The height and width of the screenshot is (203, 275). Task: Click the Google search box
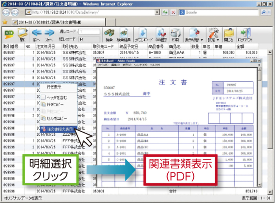click(219, 12)
